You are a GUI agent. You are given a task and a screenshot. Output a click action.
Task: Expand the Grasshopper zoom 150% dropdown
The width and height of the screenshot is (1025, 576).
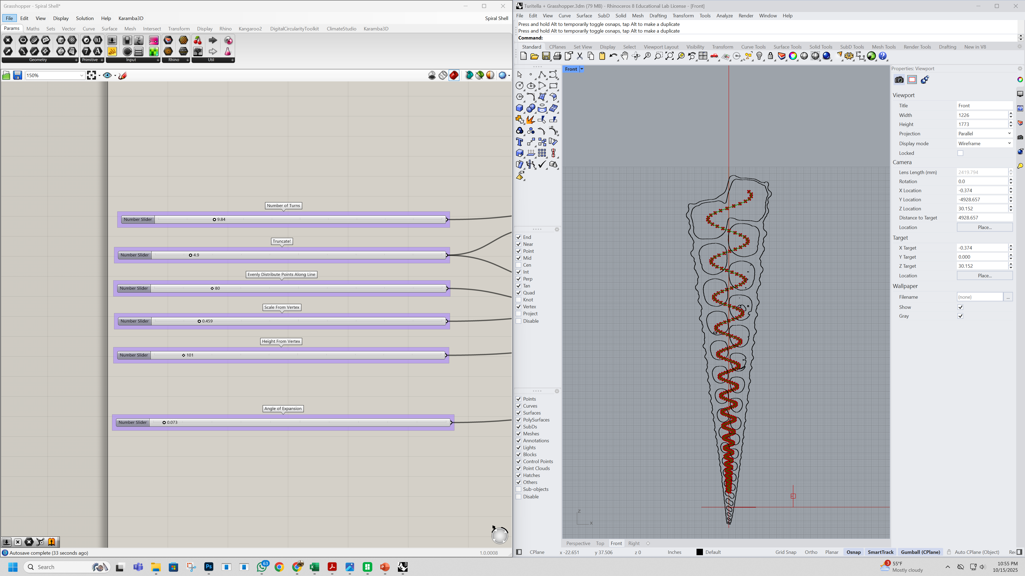pos(81,75)
